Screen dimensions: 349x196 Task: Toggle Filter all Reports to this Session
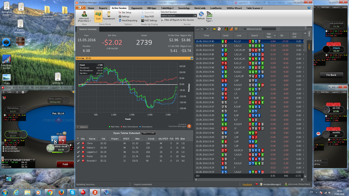177,20
